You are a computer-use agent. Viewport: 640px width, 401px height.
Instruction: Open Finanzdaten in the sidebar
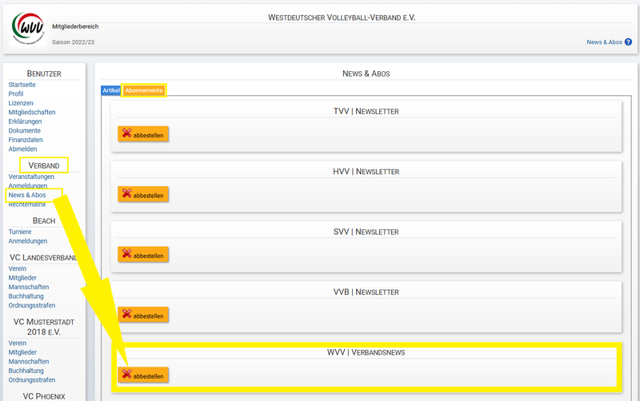tap(26, 140)
